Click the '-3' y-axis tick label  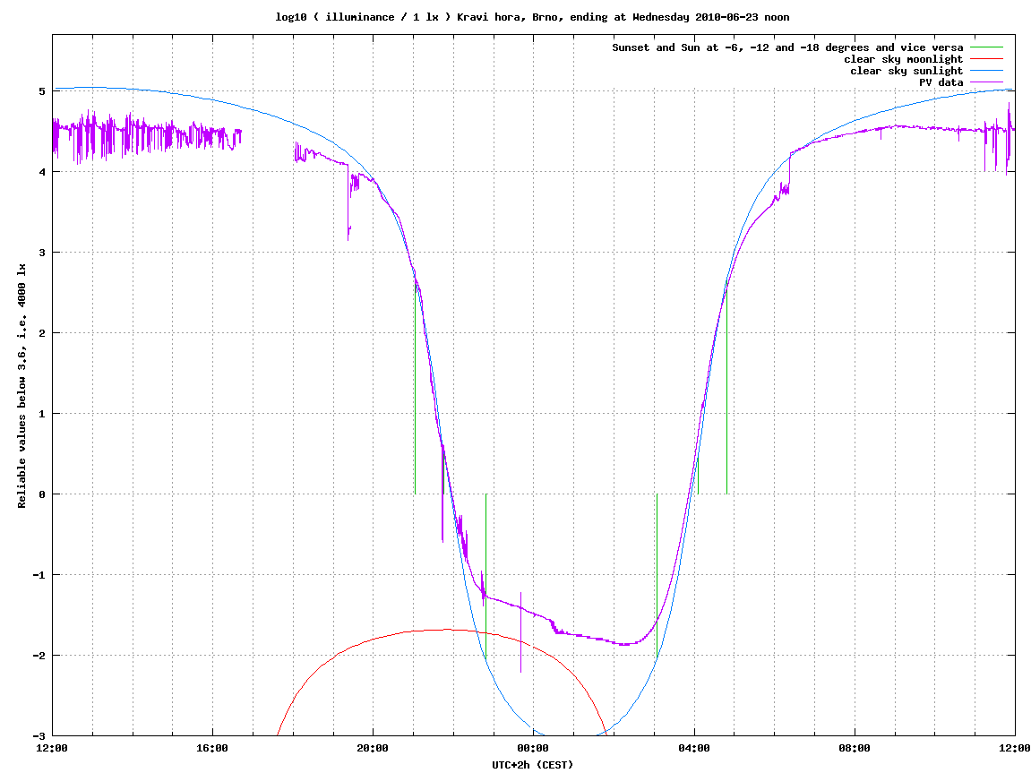click(39, 736)
